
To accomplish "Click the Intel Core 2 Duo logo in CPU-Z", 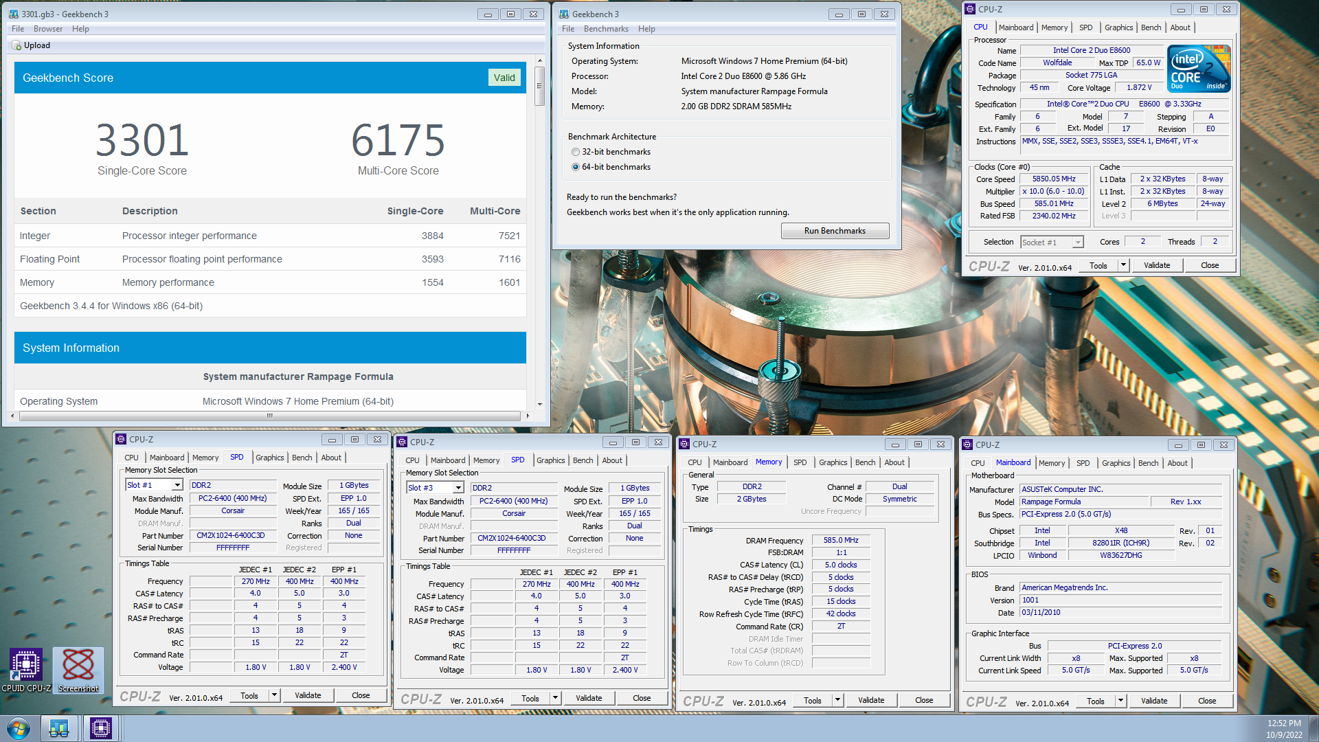I will [1199, 69].
